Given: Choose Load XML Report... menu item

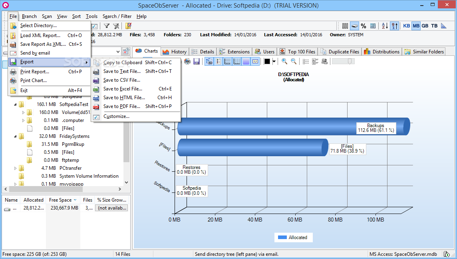Looking at the screenshot, I should coord(50,35).
